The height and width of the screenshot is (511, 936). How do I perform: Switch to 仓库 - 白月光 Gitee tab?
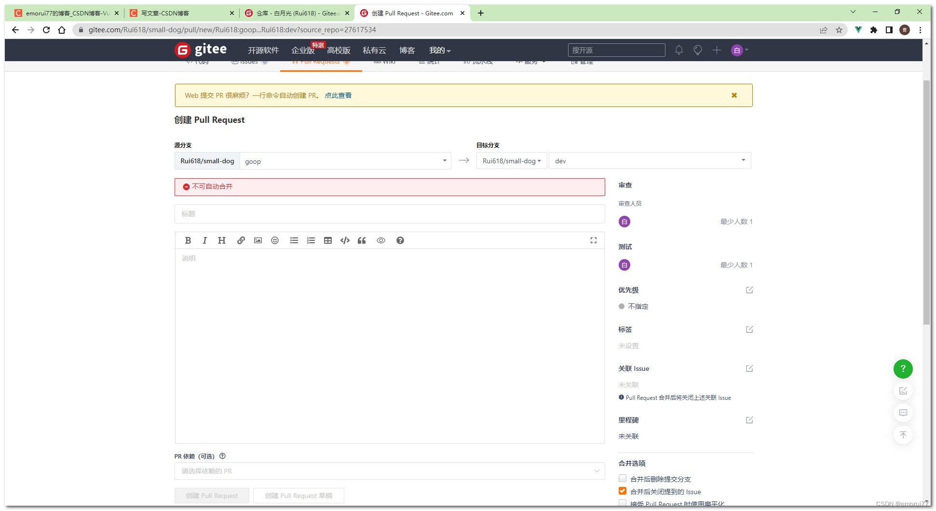297,13
